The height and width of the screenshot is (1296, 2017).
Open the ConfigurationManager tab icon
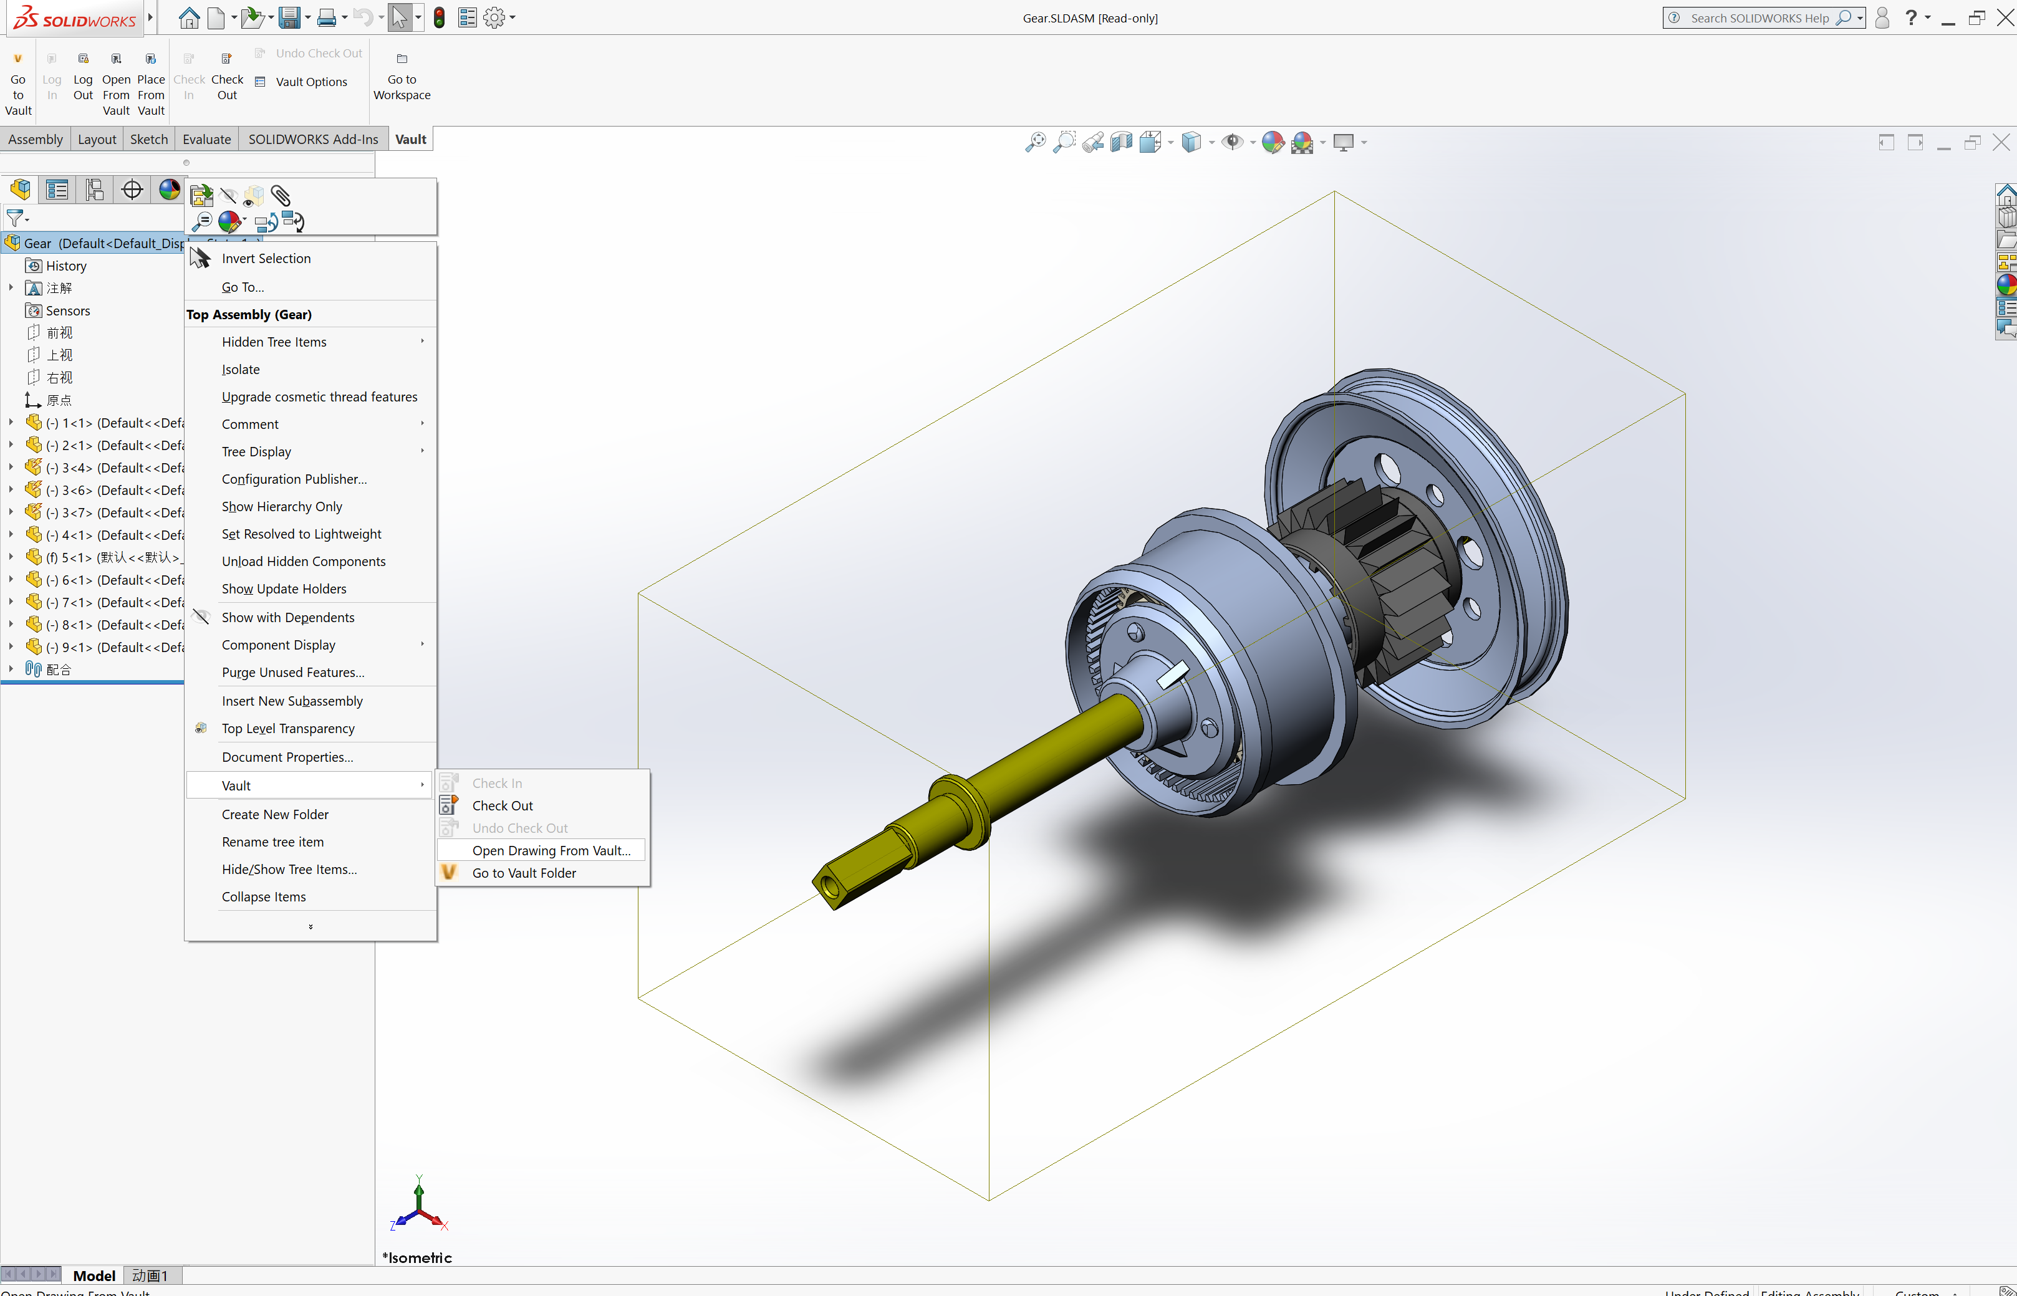point(94,190)
